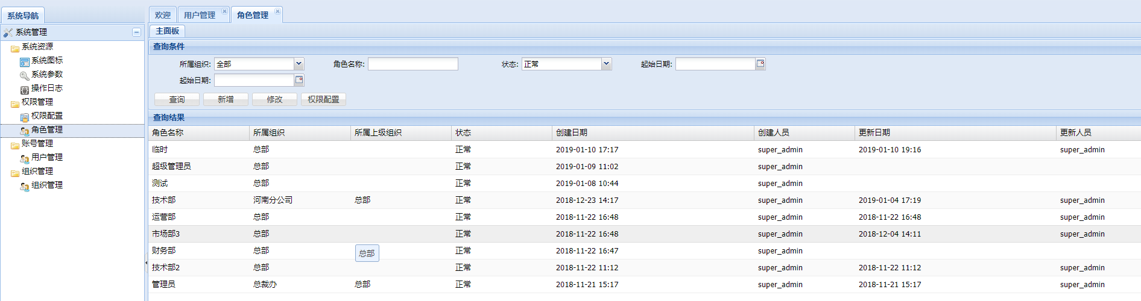Open 系统参数 in navigation tree
This screenshot has height=301, width=1141.
pos(47,74)
